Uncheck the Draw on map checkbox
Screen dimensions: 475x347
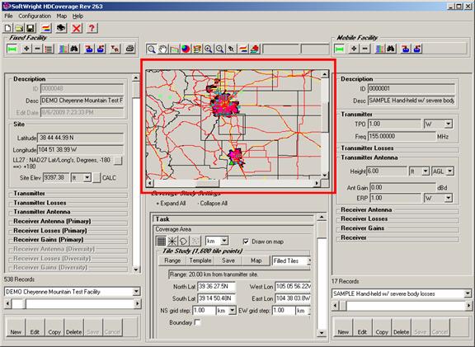click(246, 241)
